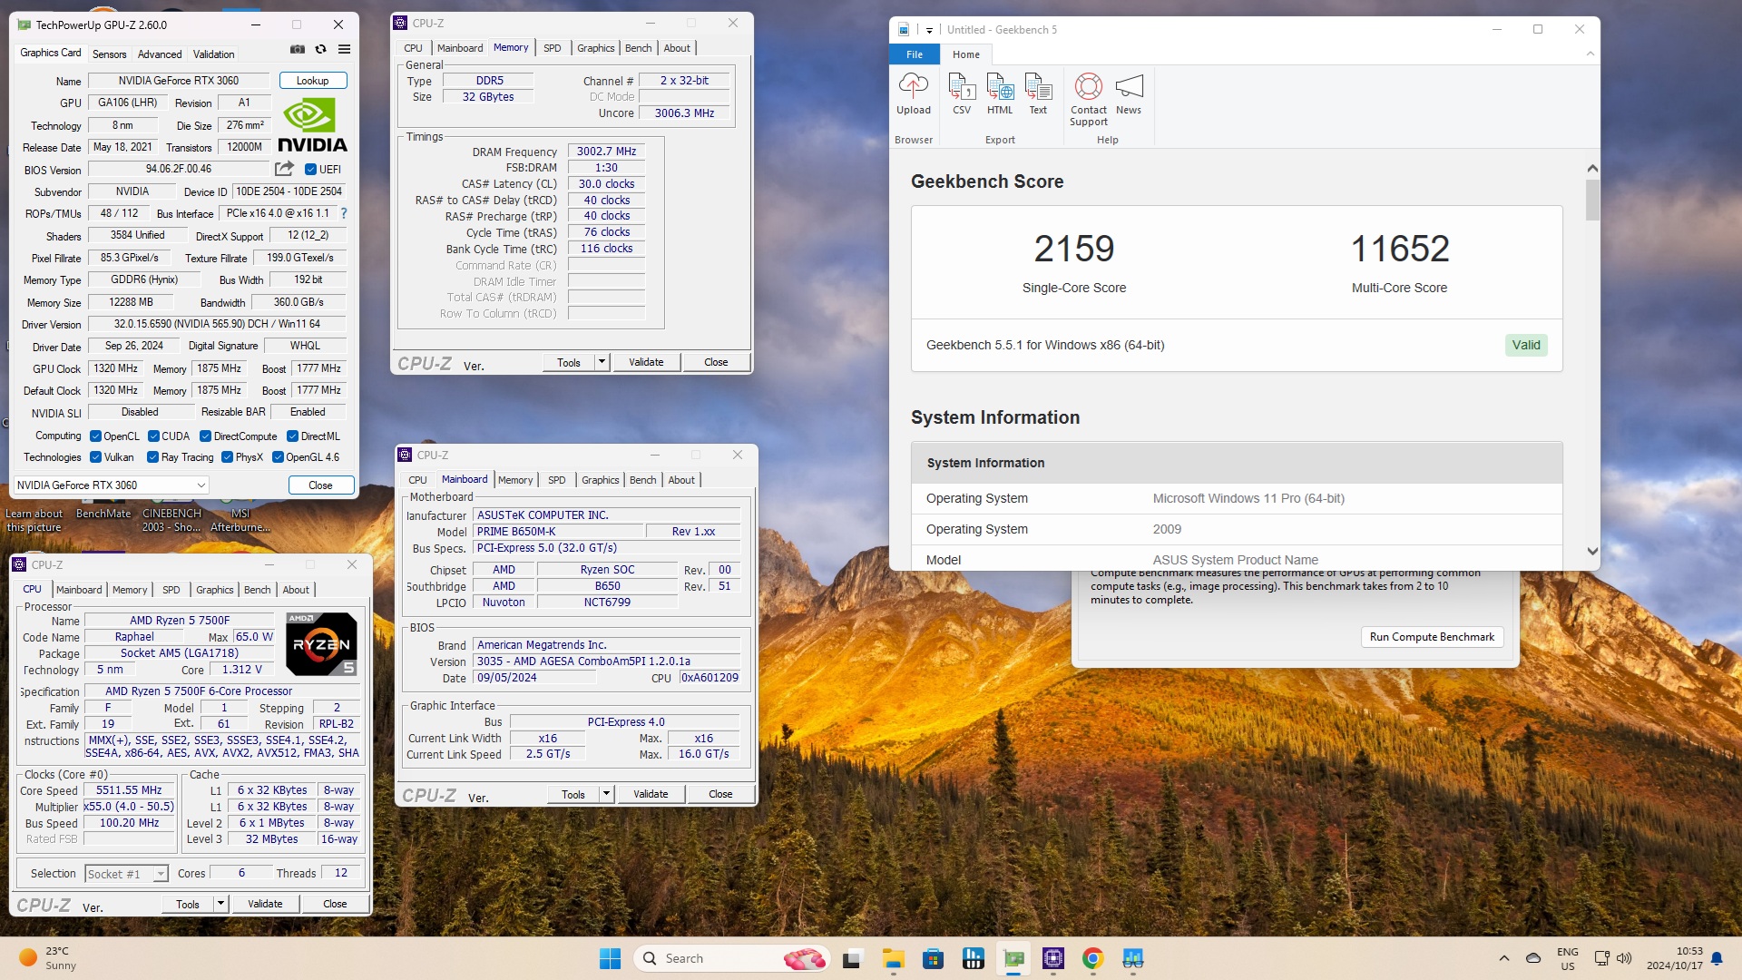Click the Close button in GPU-Z
The width and height of the screenshot is (1742, 980).
(x=320, y=485)
